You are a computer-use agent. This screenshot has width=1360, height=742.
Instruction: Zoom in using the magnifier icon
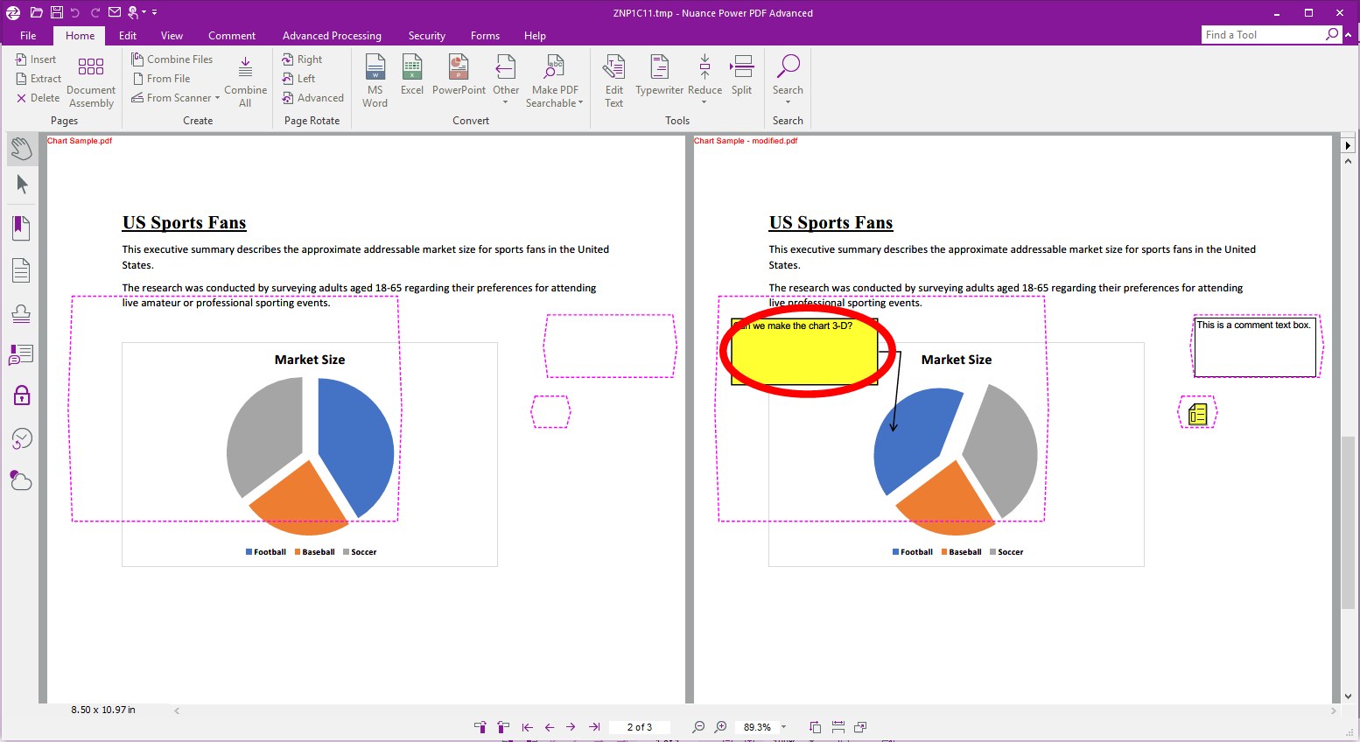coord(720,726)
